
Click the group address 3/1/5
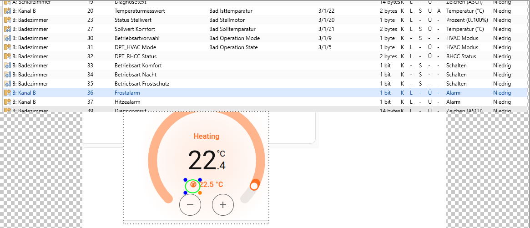(325, 47)
